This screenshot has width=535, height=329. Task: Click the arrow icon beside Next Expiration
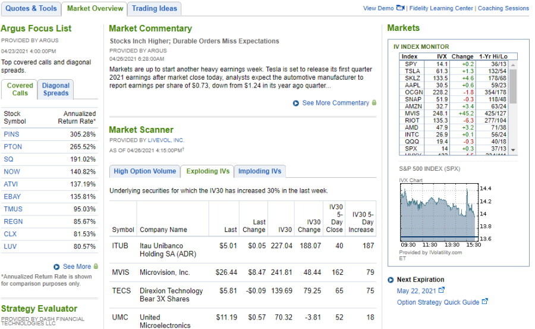click(391, 280)
